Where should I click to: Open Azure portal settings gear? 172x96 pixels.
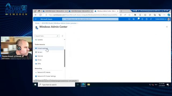pos(142,19)
